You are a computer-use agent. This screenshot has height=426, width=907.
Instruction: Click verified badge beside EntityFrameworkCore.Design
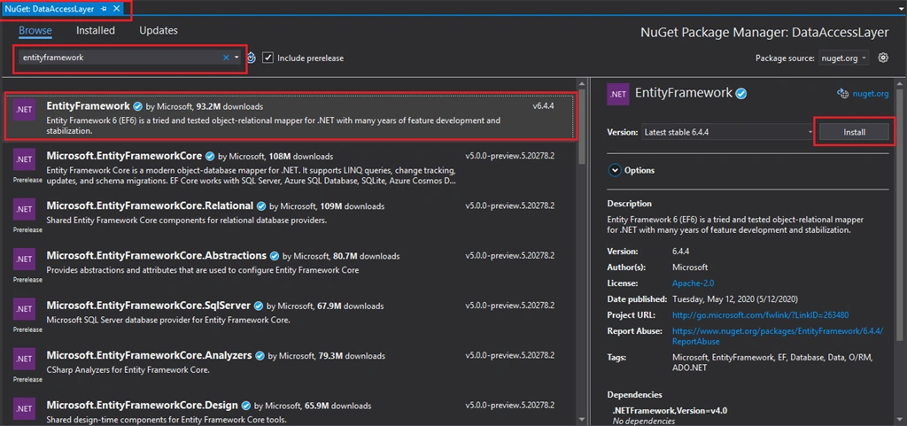tap(246, 406)
